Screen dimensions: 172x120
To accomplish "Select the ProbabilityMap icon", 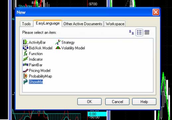I will pos(26,76).
